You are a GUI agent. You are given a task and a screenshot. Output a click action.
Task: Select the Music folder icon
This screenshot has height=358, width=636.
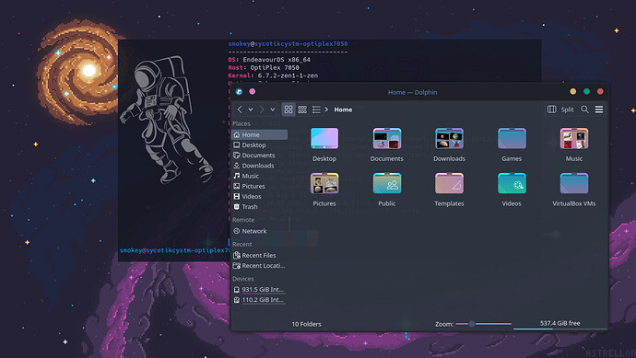[x=574, y=138]
